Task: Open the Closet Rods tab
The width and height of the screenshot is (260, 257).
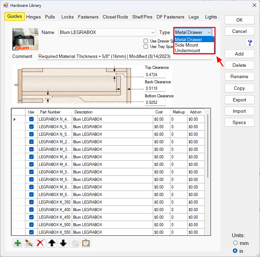Action: (x=115, y=17)
